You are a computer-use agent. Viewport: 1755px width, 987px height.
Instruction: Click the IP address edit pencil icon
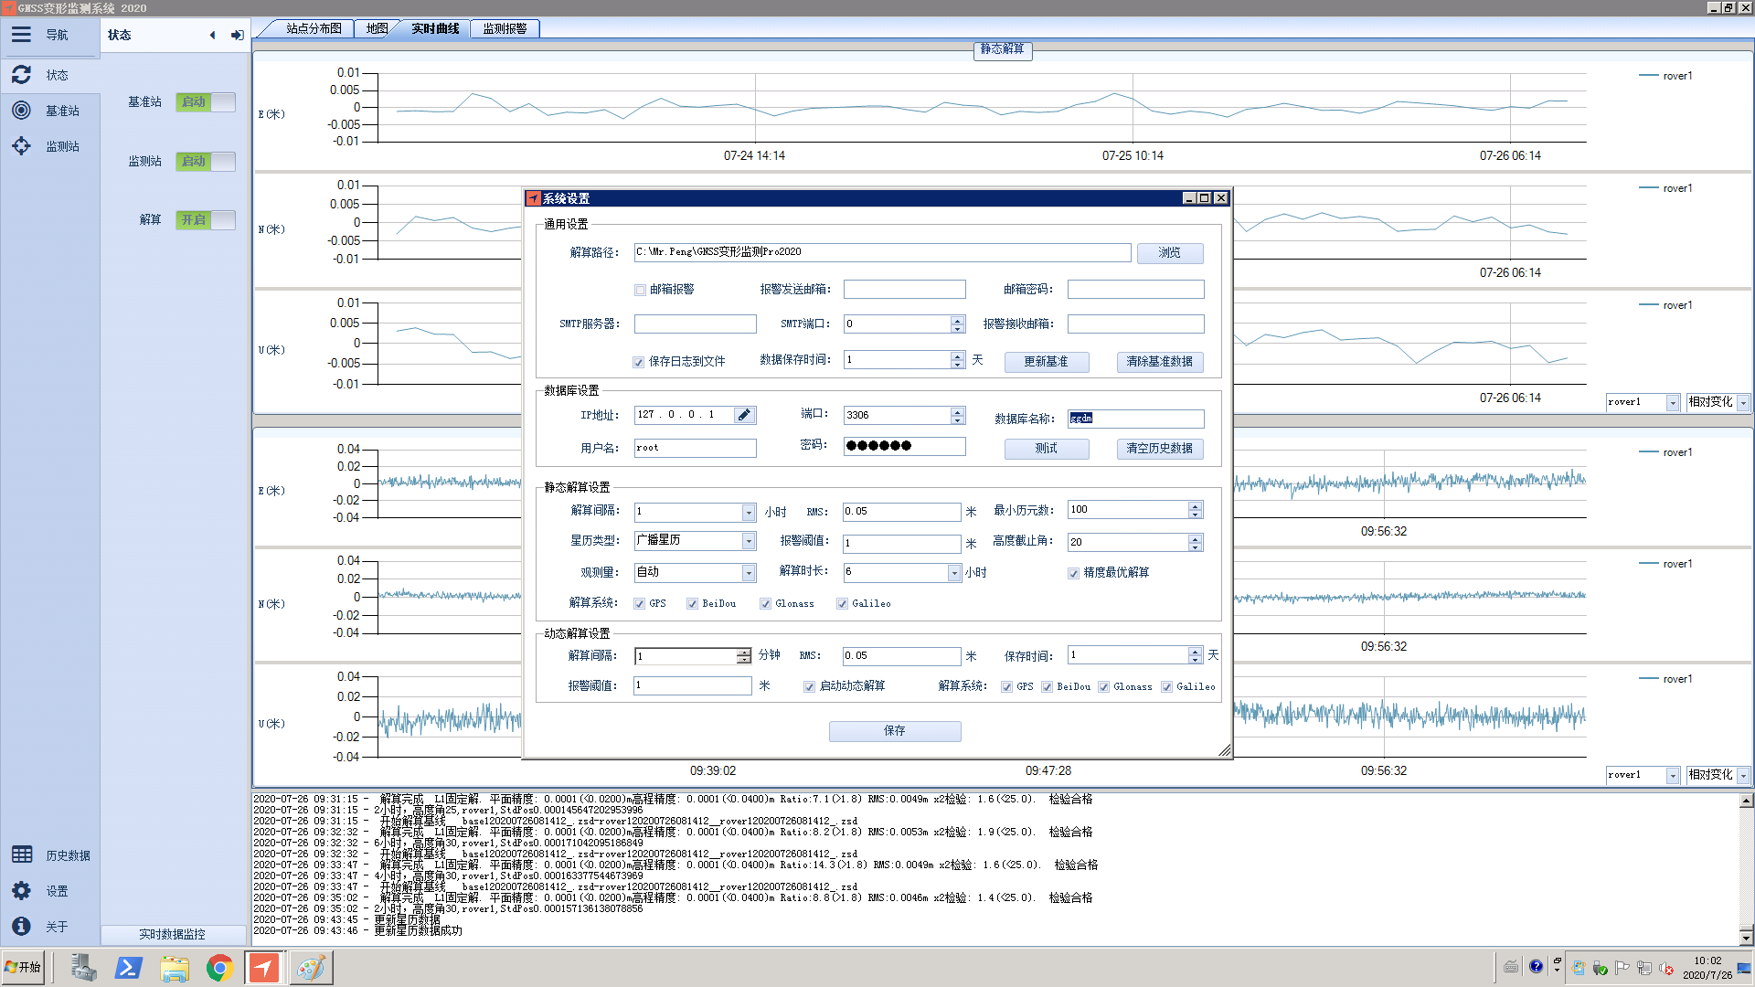[744, 415]
